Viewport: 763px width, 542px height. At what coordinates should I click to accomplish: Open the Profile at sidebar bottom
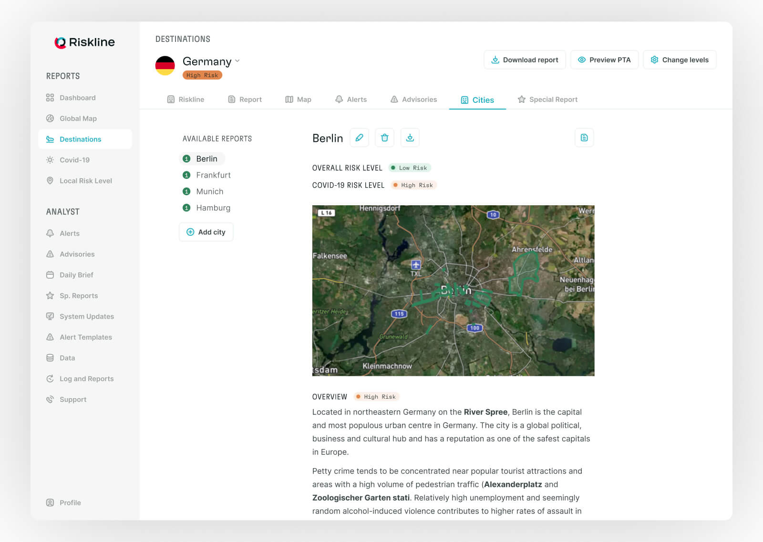pos(70,502)
